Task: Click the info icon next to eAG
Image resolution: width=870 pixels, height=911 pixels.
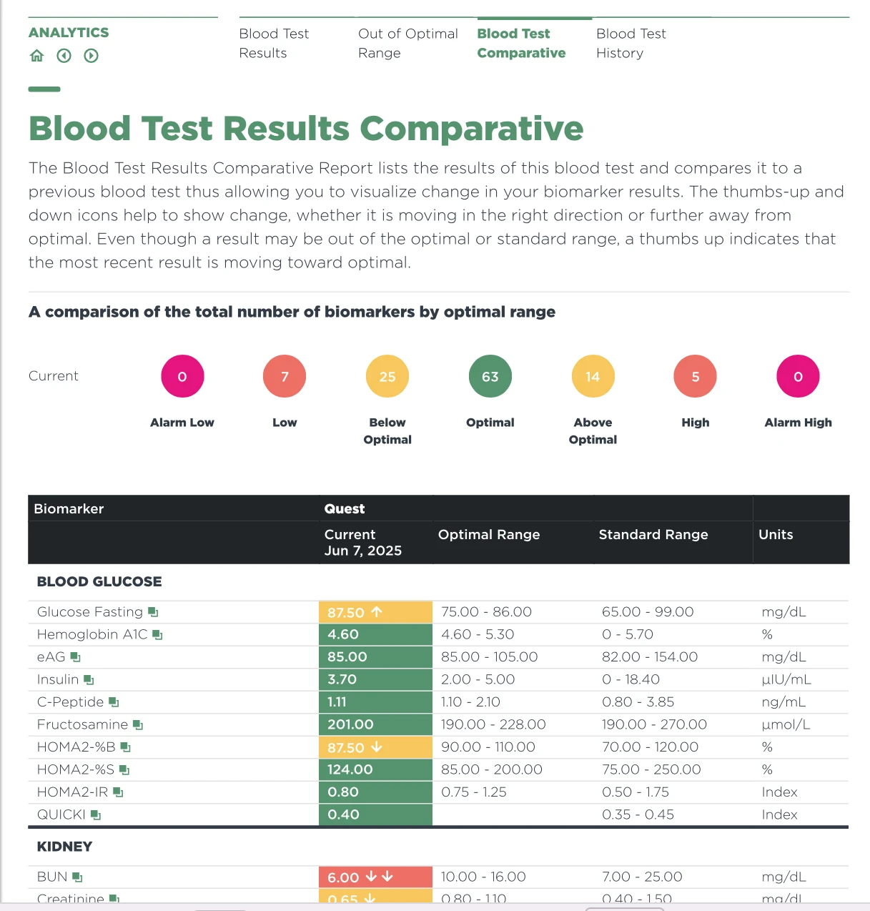Action: pos(75,657)
